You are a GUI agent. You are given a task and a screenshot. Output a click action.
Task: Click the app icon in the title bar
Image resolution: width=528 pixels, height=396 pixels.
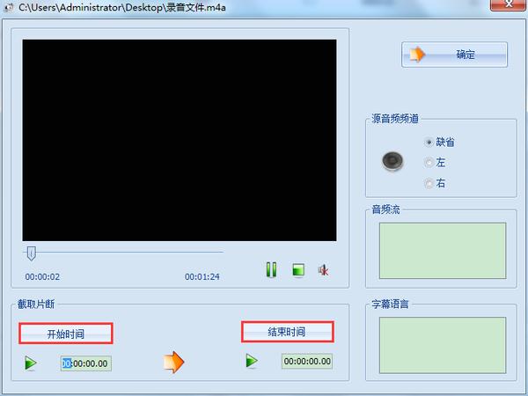coord(8,7)
